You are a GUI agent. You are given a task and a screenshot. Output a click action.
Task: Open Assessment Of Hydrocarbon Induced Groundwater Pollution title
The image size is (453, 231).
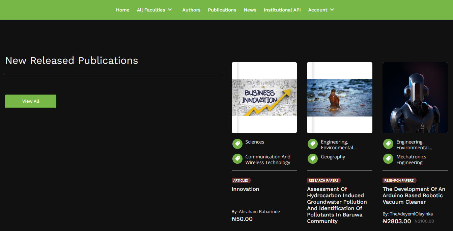(337, 205)
